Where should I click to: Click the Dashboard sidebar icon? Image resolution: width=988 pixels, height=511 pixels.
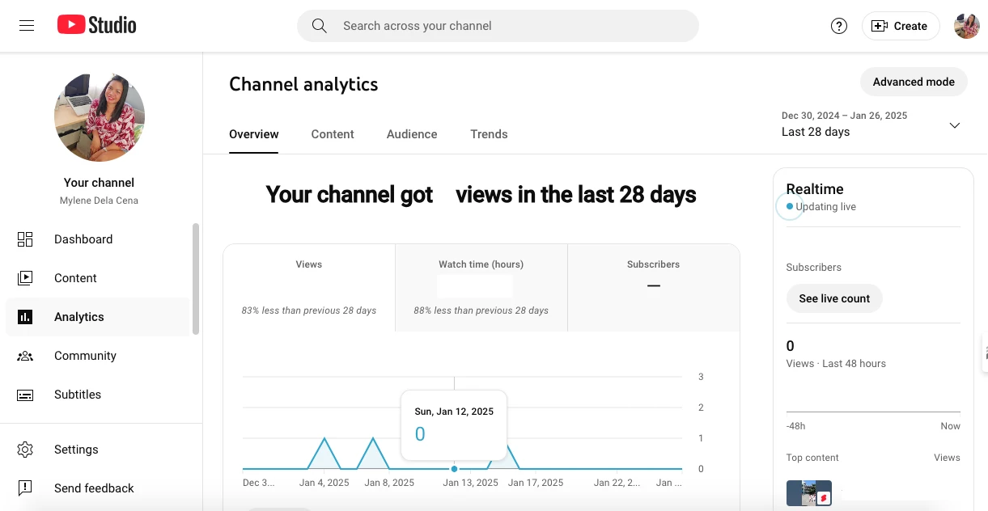tap(25, 239)
